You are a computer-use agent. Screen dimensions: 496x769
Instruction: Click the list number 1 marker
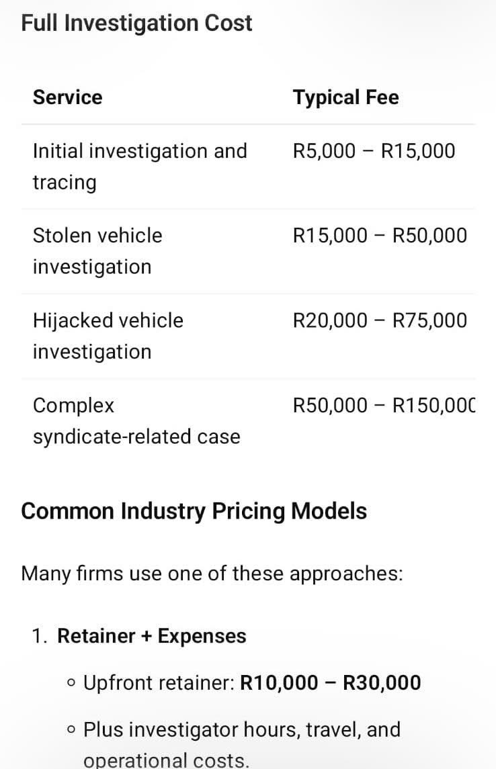(x=39, y=635)
